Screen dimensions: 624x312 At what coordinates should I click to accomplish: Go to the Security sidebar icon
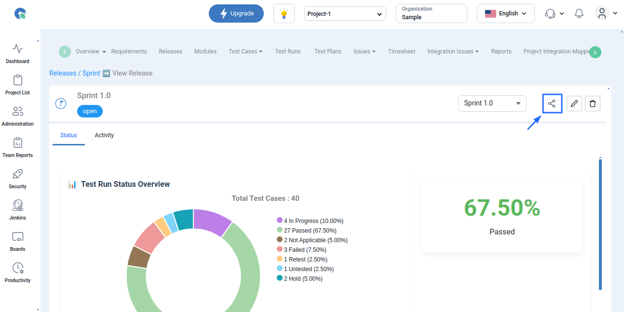[x=18, y=178]
